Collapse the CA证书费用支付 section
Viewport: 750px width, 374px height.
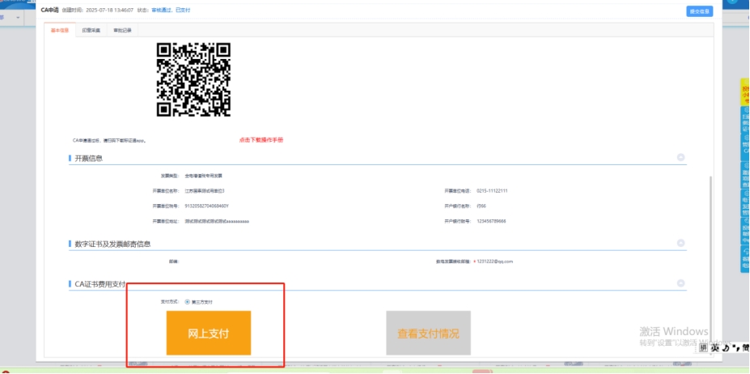pos(680,283)
